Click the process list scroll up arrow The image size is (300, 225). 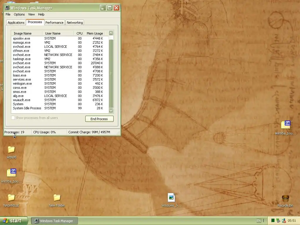(x=111, y=33)
